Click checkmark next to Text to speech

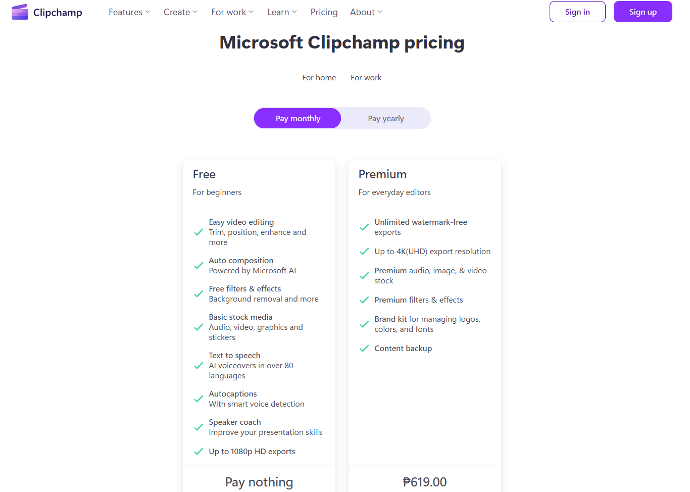pyautogui.click(x=199, y=366)
